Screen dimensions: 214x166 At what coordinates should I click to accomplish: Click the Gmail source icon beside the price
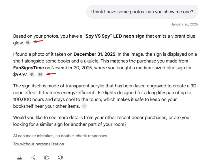click(x=40, y=74)
